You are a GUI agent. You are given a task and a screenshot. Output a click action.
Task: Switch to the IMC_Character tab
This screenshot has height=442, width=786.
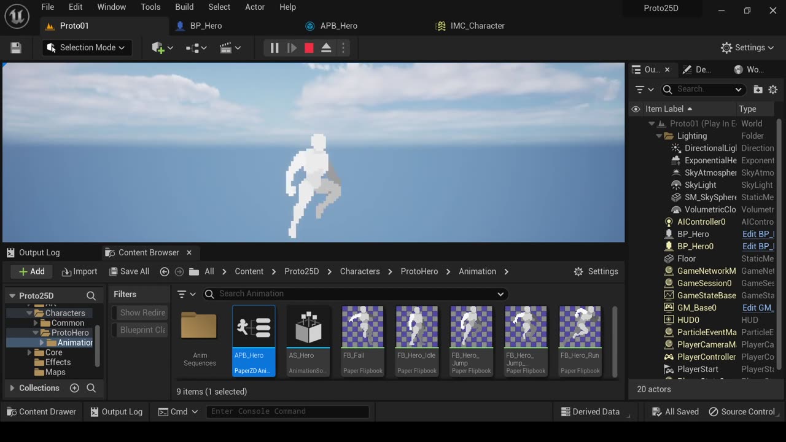[478, 26]
